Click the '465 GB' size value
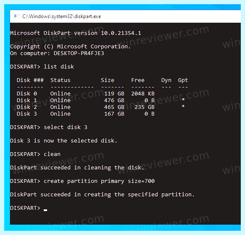This screenshot has height=235, width=245. [x=114, y=107]
